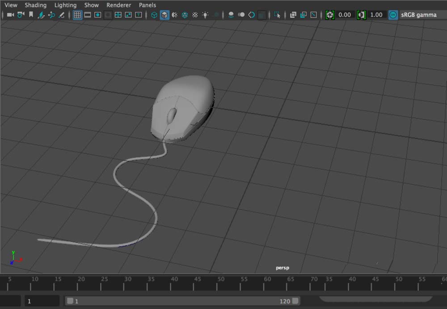Open the Renderer menu
The image size is (447, 309).
[118, 5]
